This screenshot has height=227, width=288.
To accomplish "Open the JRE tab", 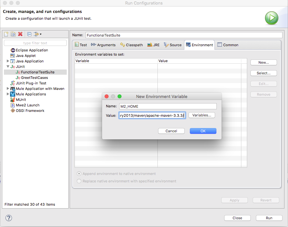I will click(153, 45).
